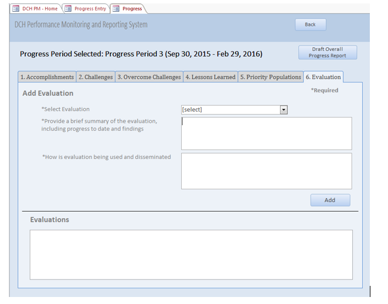Screen dimensions: 388x304
Task: View the 5. Priority Populations tab
Action: pyautogui.click(x=270, y=77)
